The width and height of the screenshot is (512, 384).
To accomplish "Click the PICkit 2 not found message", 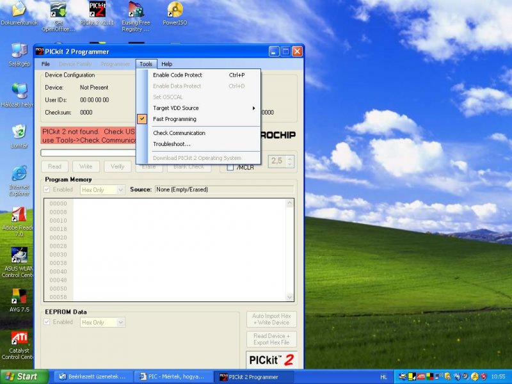I will [x=88, y=136].
